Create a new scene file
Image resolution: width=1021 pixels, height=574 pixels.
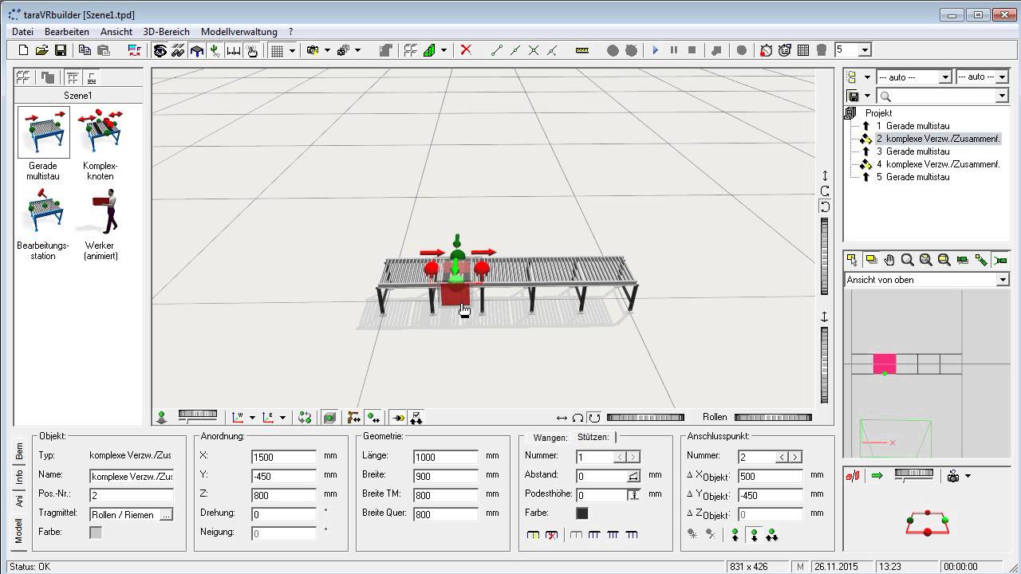pyautogui.click(x=23, y=50)
